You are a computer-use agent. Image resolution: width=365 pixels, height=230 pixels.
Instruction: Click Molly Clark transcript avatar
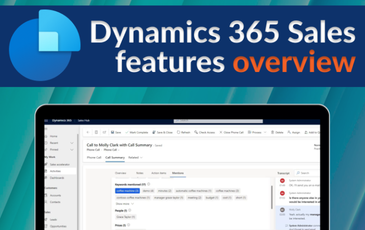point(282,210)
